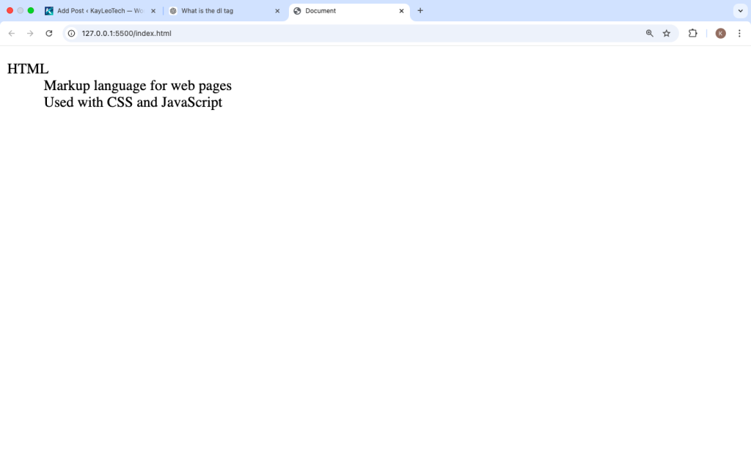751x469 pixels.
Task: Click the Markup language for web pages text
Action: coord(137,86)
